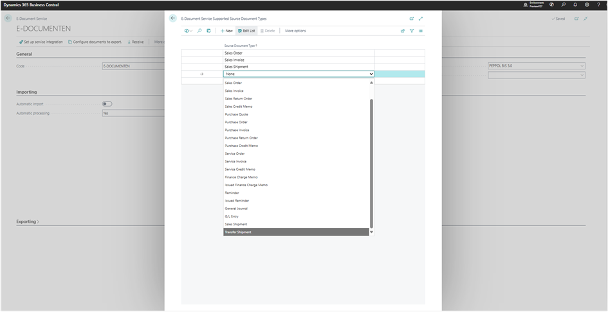Click the dropdown list vertical scrollbar
Screen dimensions: 608x312
(371, 160)
